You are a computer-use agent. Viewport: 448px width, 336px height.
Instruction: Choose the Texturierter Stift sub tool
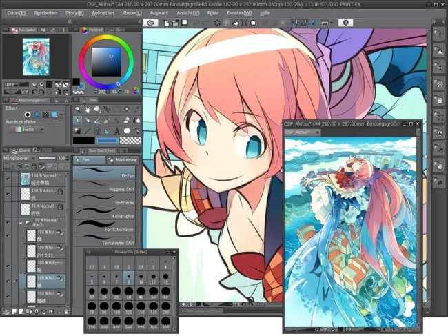coord(104,240)
